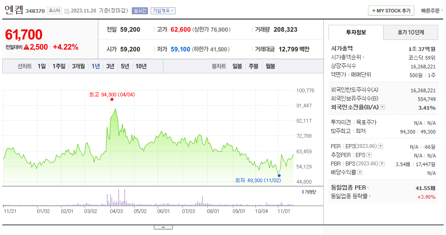The width and height of the screenshot is (446, 235).
Task: Click the 거래량 legend in volume chart
Action: [x=309, y=192]
